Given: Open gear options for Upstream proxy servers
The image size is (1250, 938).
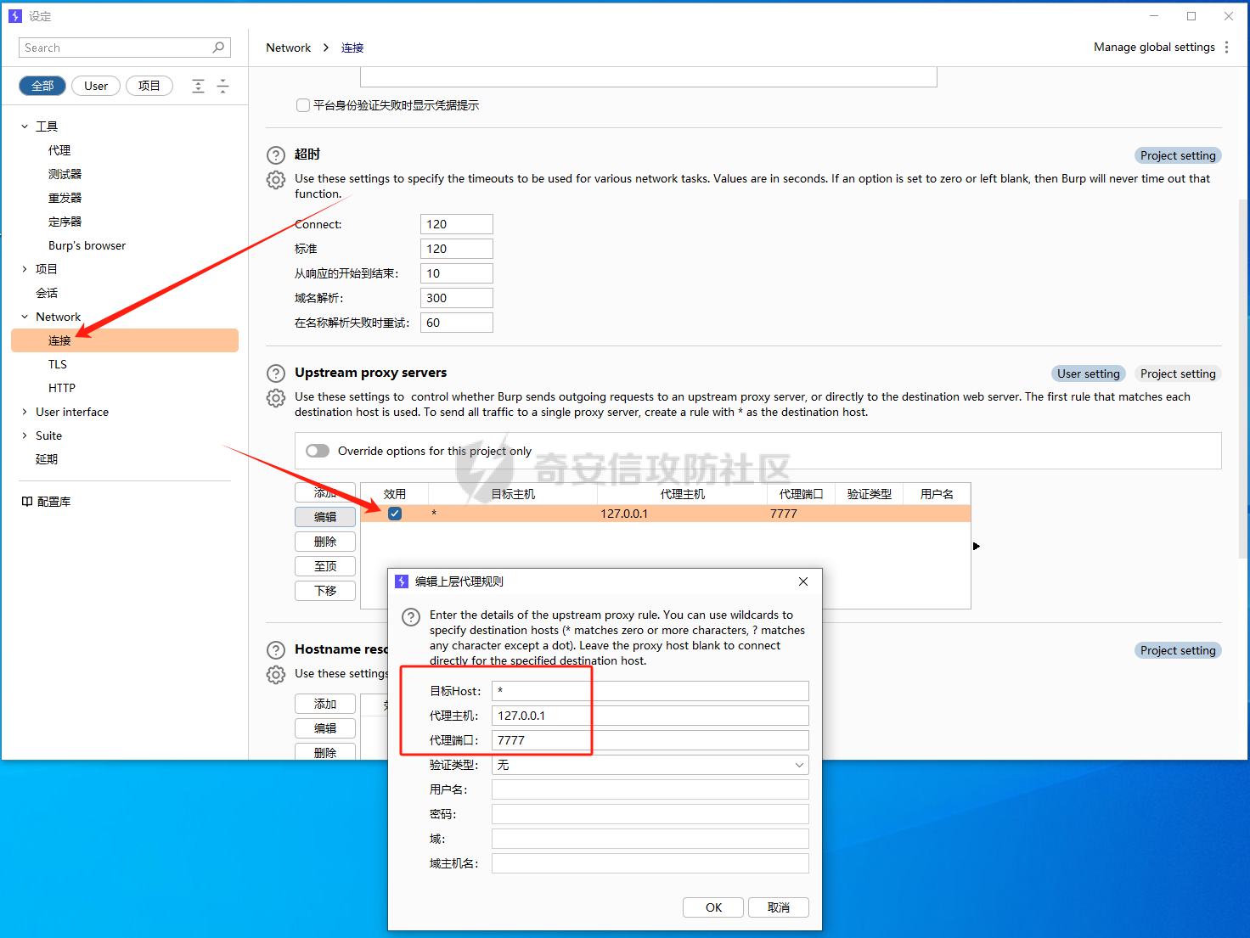Looking at the screenshot, I should pyautogui.click(x=276, y=398).
